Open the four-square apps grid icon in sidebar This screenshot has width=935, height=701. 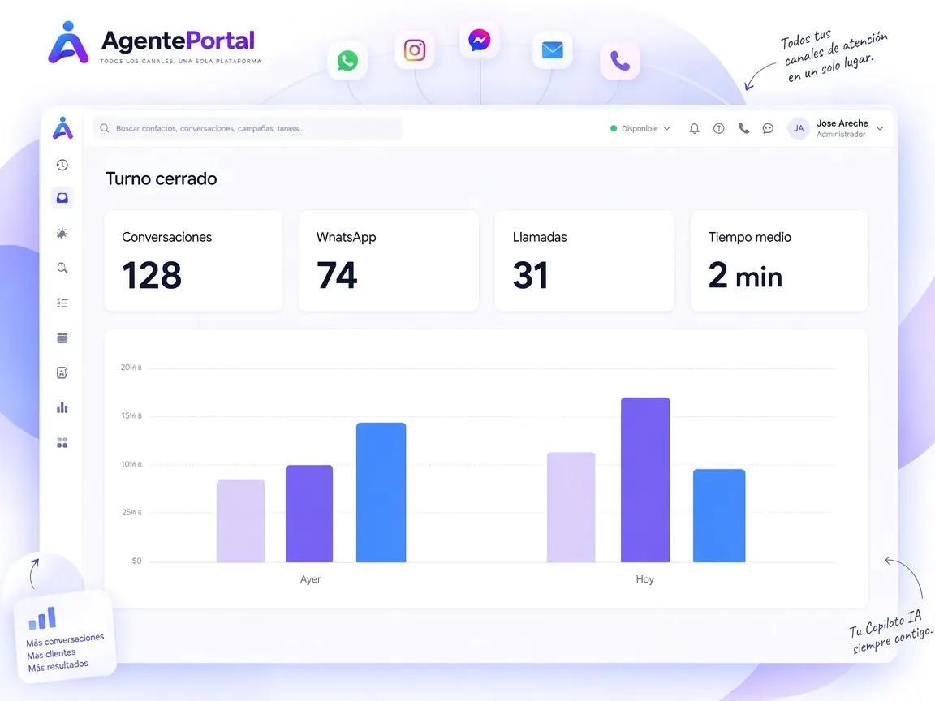pyautogui.click(x=62, y=443)
